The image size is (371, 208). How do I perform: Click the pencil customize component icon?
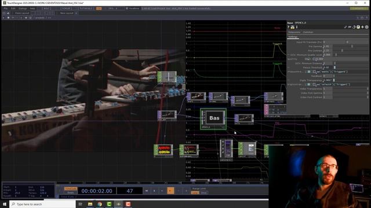345,27
